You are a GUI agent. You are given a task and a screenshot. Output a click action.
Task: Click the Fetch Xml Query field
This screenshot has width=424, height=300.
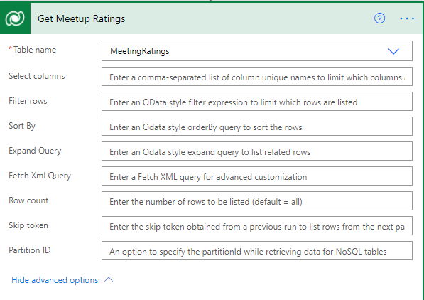pos(257,176)
